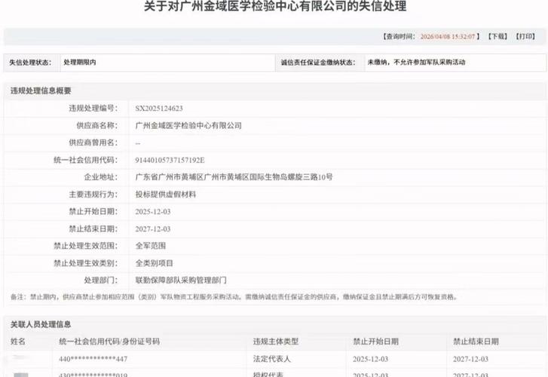
Task: Click the 法定代表人 cell
Action: pos(272,359)
